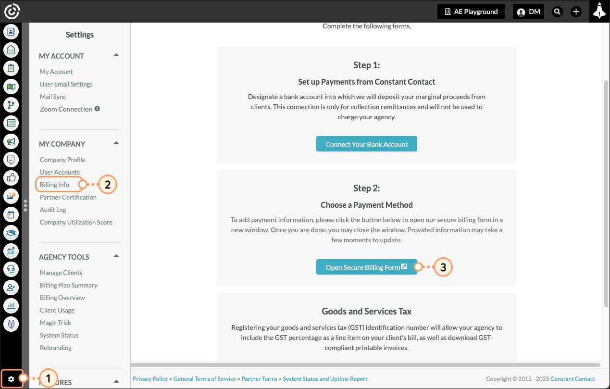The width and height of the screenshot is (610, 389).
Task: Open the plug integrations icon
Action: click(11, 323)
